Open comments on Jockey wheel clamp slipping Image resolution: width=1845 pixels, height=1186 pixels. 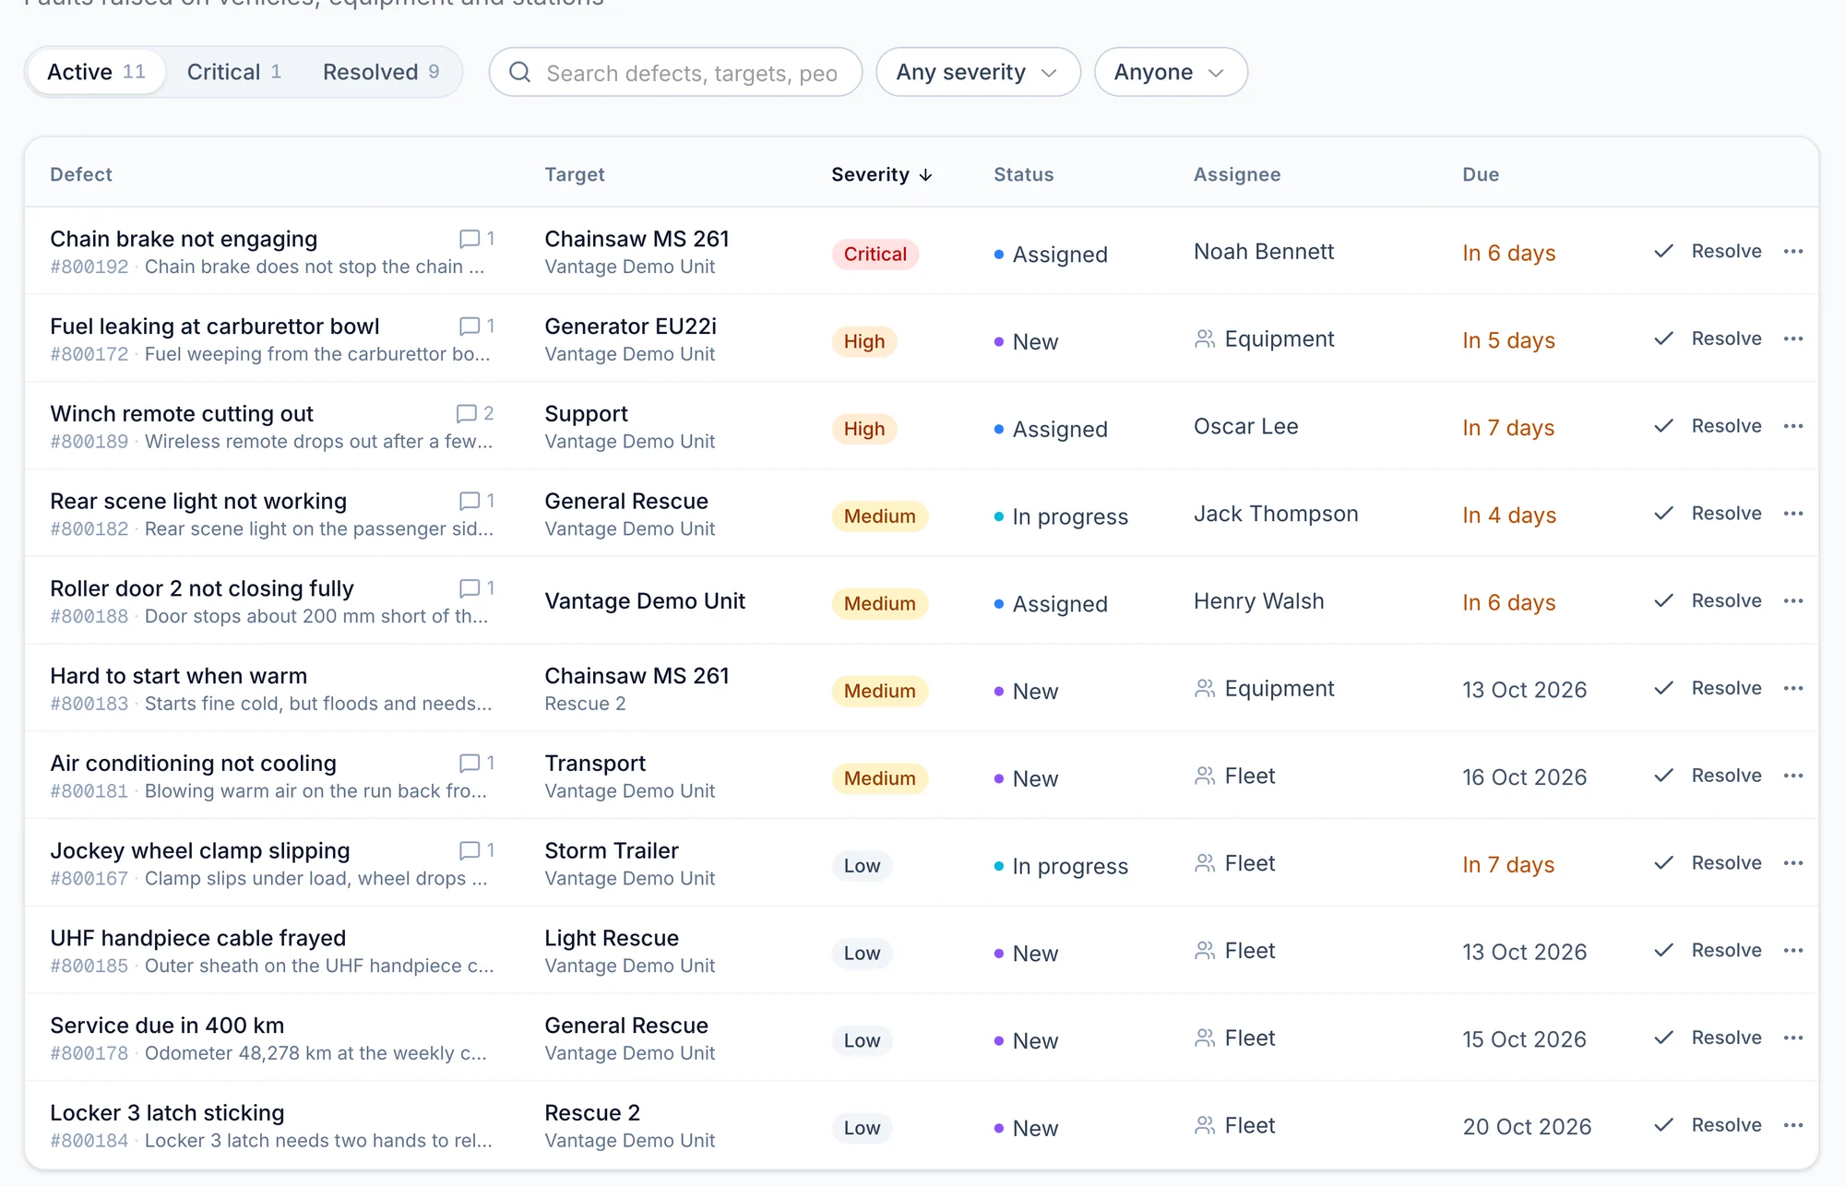(x=477, y=850)
